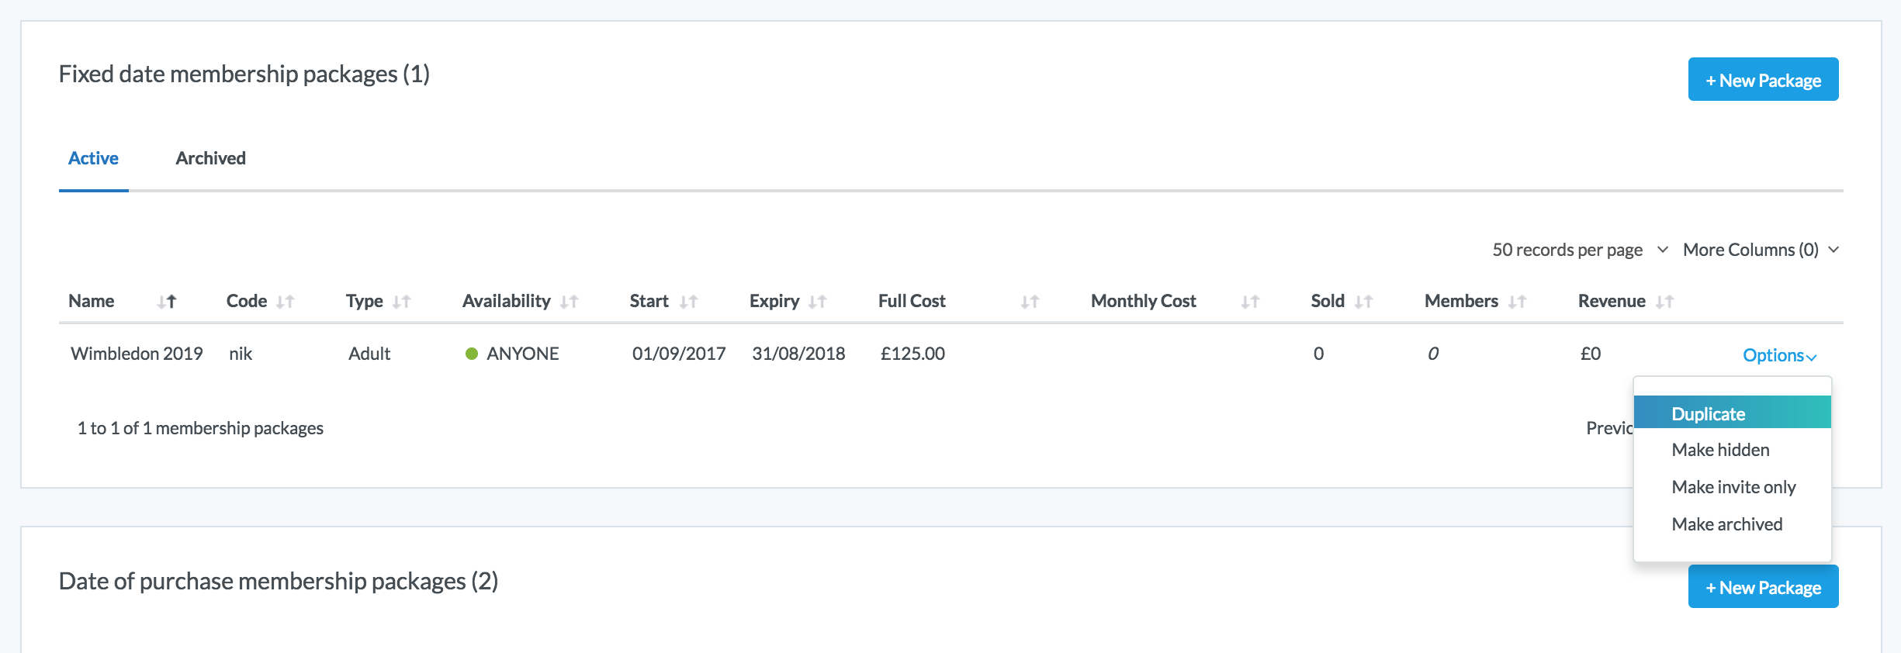Choose Duplicate from the options menu
Image resolution: width=1901 pixels, height=653 pixels.
tap(1709, 413)
